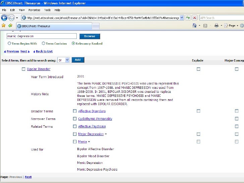Screen dimensions: 244x183
Task: Open the address bar URL dropdown arrow
Action: [x=182, y=18]
